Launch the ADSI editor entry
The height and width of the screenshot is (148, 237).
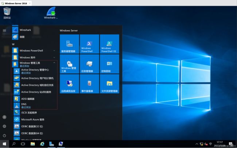35,99
